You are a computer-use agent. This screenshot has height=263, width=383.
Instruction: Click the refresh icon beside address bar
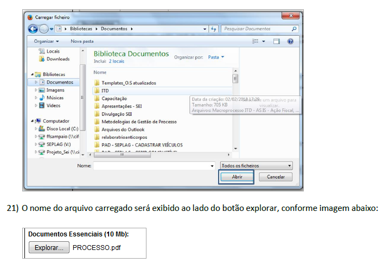pos(214,29)
